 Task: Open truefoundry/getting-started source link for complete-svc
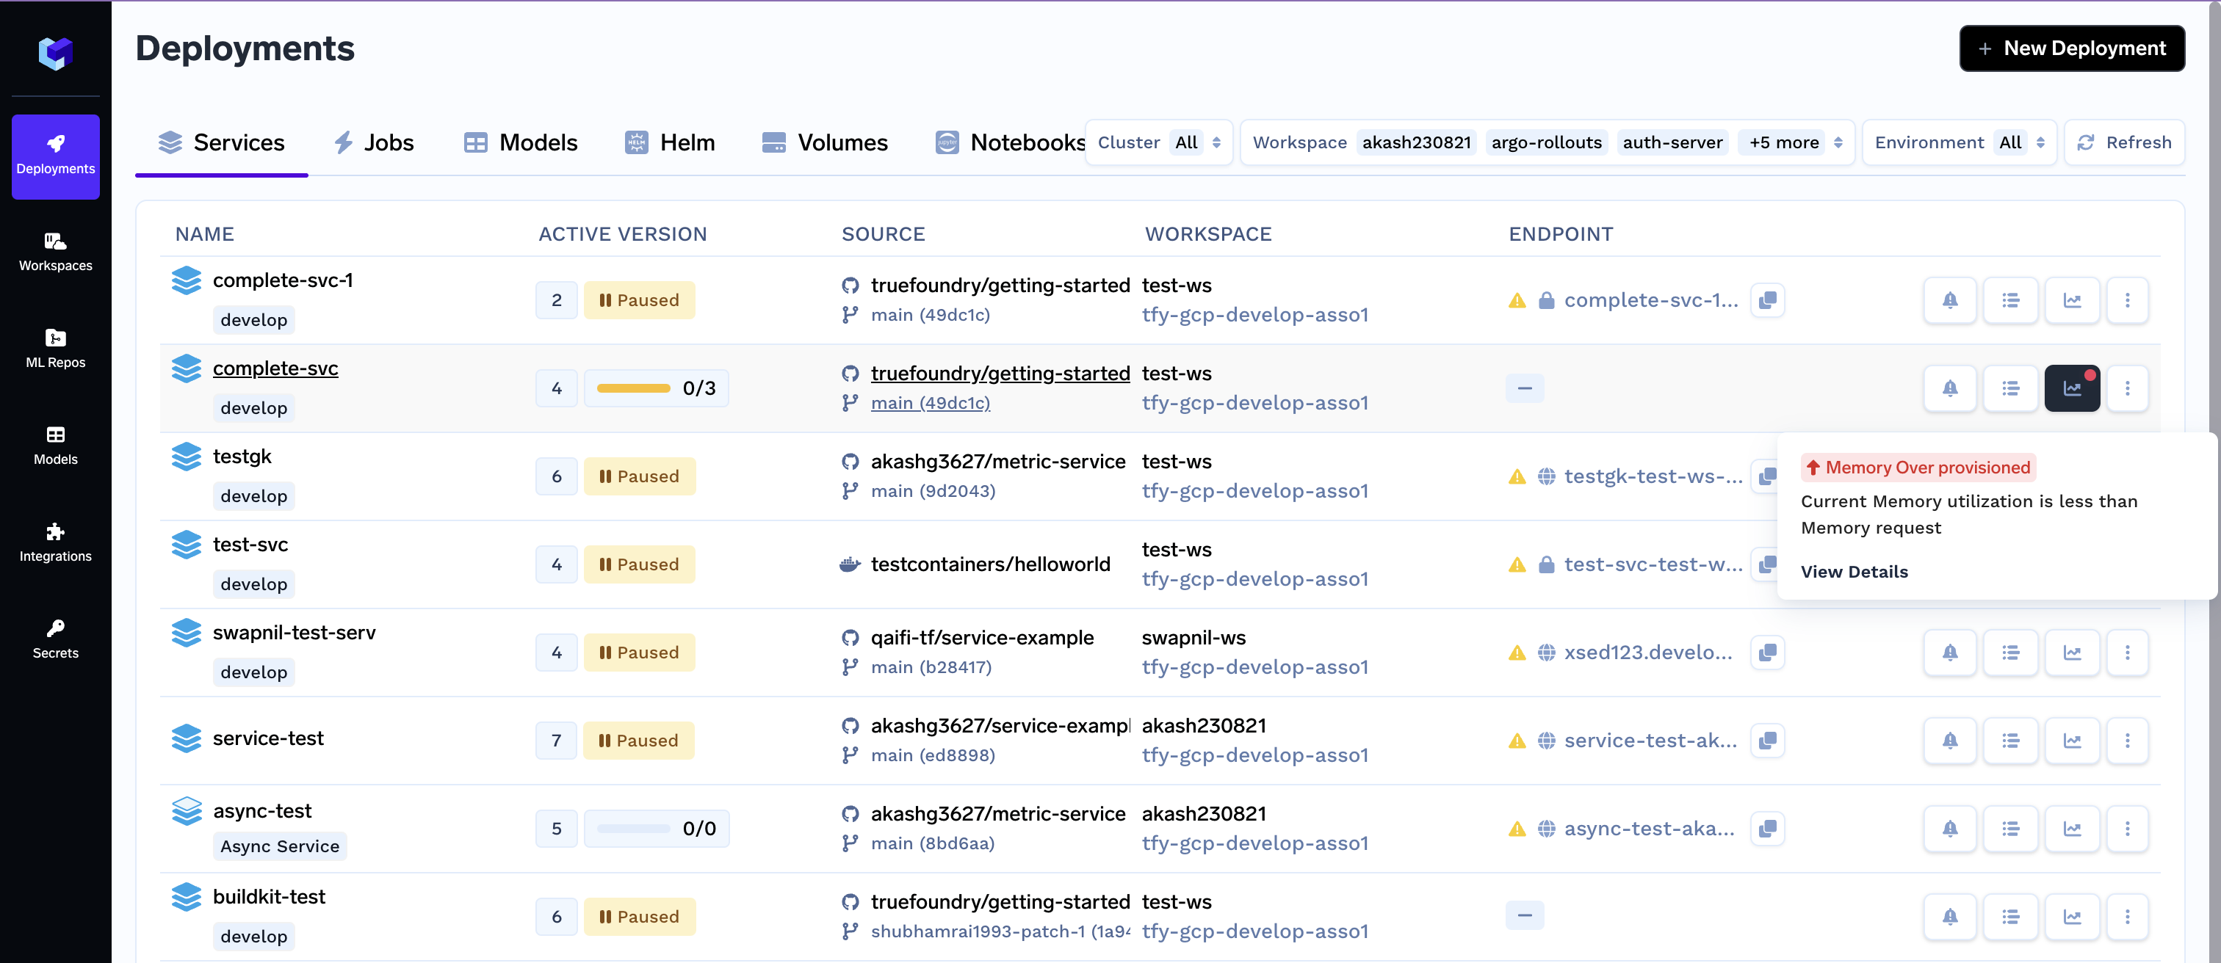[x=1000, y=373]
